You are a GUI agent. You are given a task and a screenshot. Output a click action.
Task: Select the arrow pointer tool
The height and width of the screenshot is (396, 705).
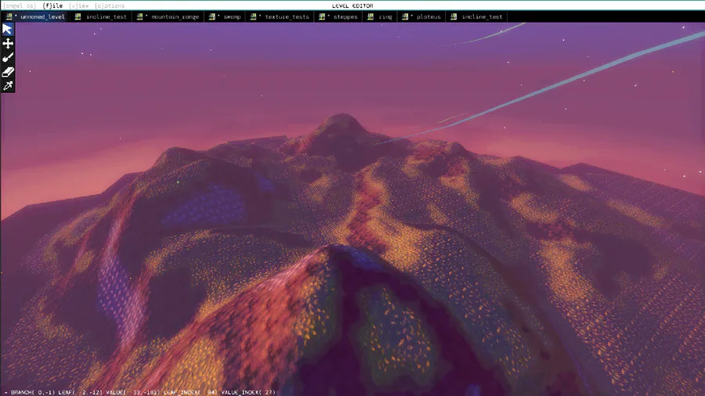pyautogui.click(x=8, y=30)
